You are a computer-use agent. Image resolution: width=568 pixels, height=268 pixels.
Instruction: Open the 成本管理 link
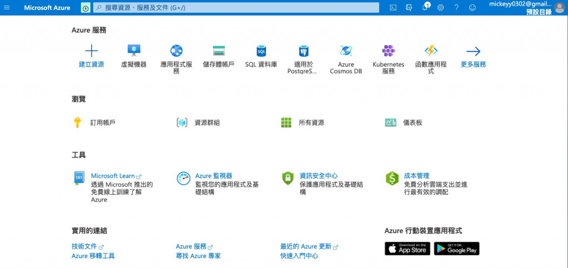coord(417,176)
